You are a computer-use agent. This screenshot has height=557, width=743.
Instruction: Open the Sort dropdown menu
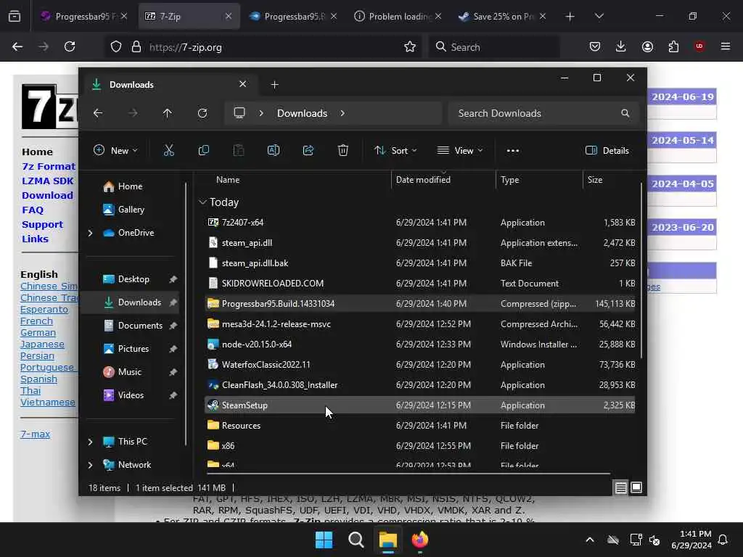pyautogui.click(x=395, y=151)
